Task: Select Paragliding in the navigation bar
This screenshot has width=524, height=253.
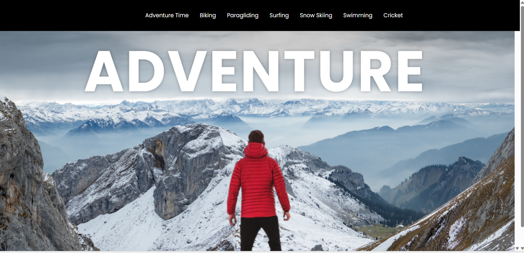Action: point(243,15)
